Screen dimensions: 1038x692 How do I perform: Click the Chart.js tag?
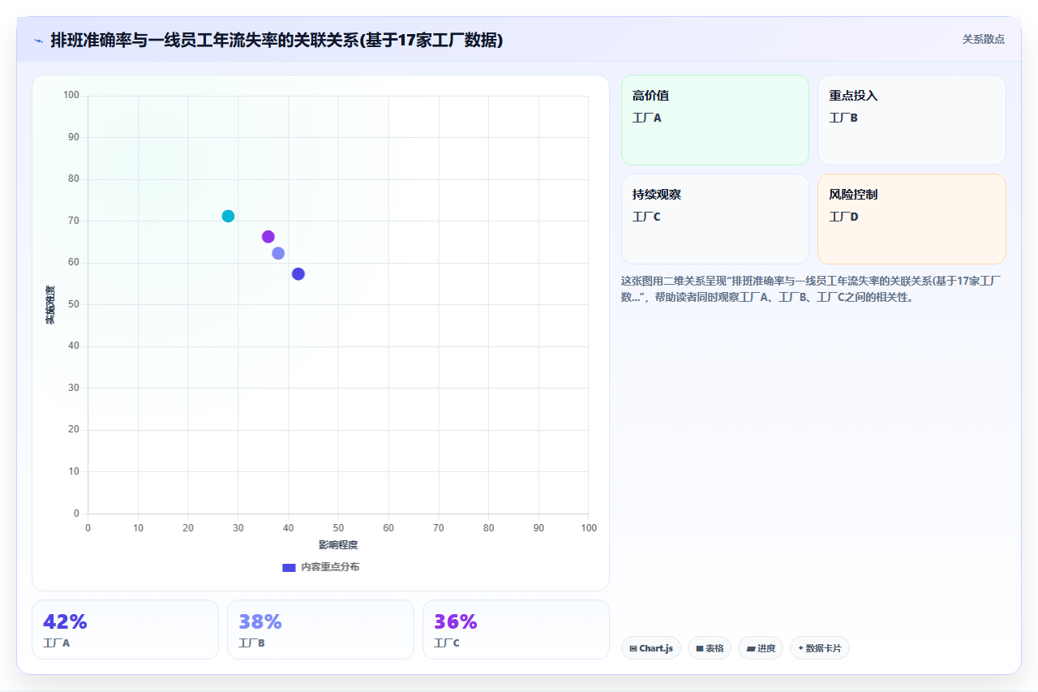(651, 648)
